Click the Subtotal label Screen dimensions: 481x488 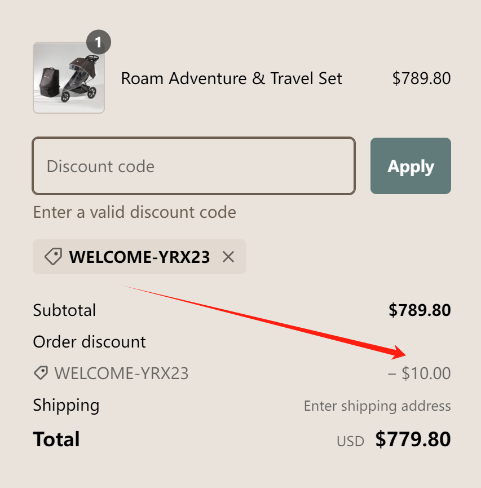pos(64,310)
